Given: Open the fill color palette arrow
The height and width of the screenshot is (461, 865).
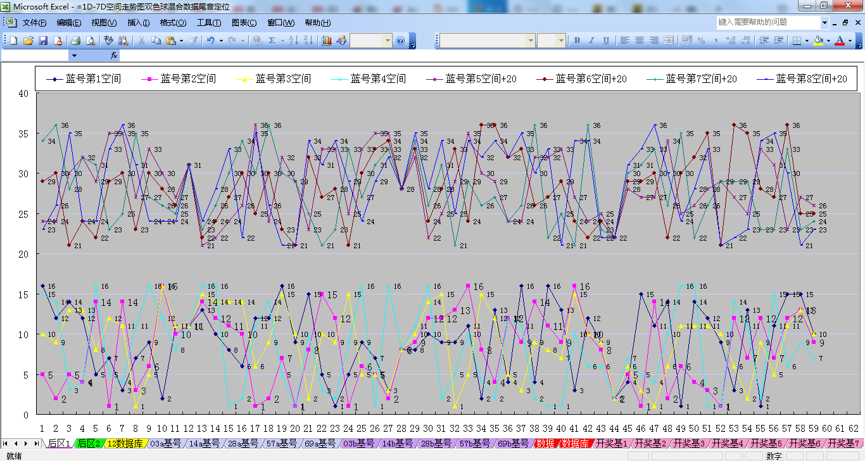Looking at the screenshot, I should (x=828, y=41).
